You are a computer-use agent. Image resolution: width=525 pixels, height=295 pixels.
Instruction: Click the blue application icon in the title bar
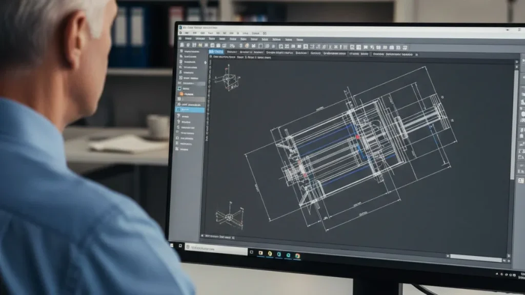coord(180,28)
